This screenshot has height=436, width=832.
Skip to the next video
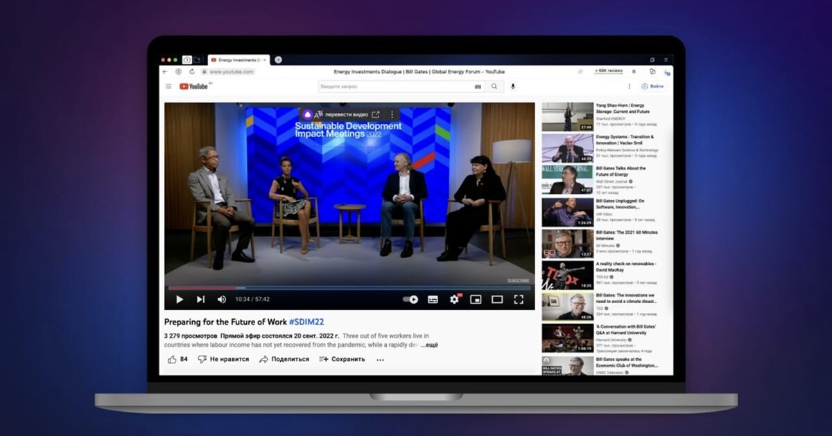coord(200,300)
